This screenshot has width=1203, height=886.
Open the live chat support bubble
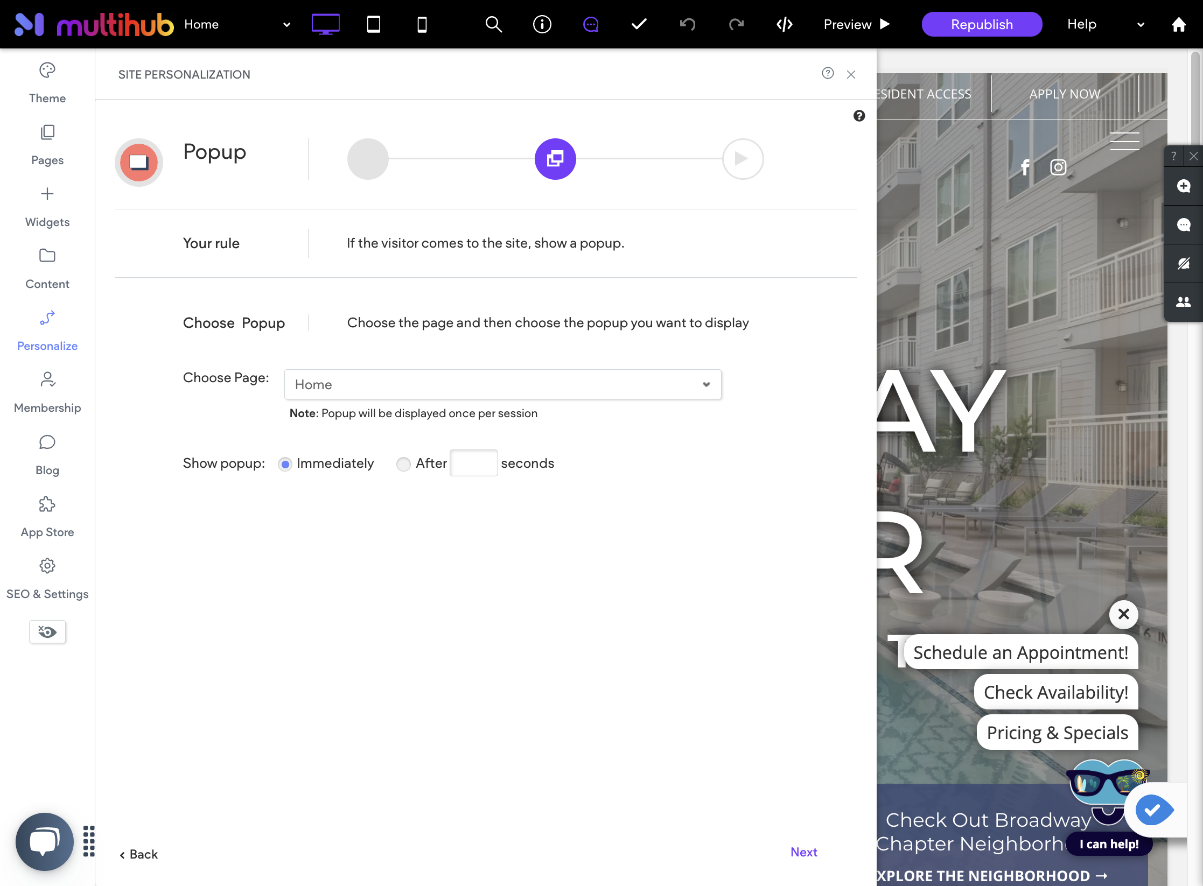tap(45, 841)
